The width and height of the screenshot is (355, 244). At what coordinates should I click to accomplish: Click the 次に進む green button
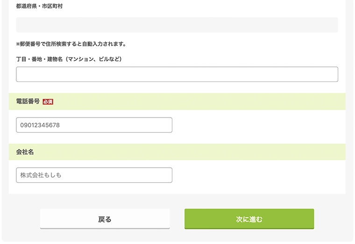(249, 219)
